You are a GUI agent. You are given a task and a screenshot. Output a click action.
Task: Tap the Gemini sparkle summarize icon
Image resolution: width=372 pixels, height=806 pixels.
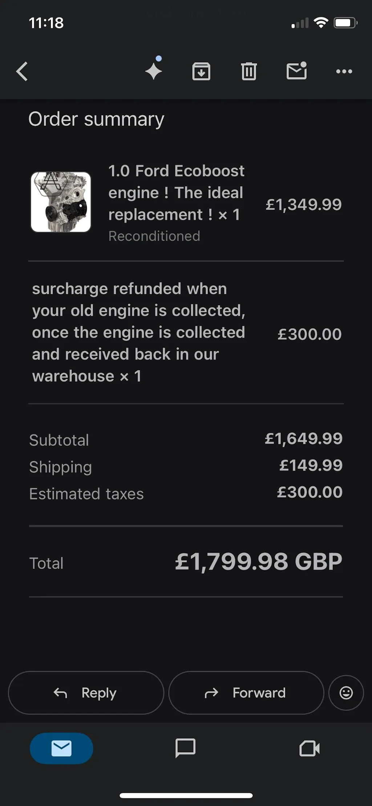[x=154, y=71]
